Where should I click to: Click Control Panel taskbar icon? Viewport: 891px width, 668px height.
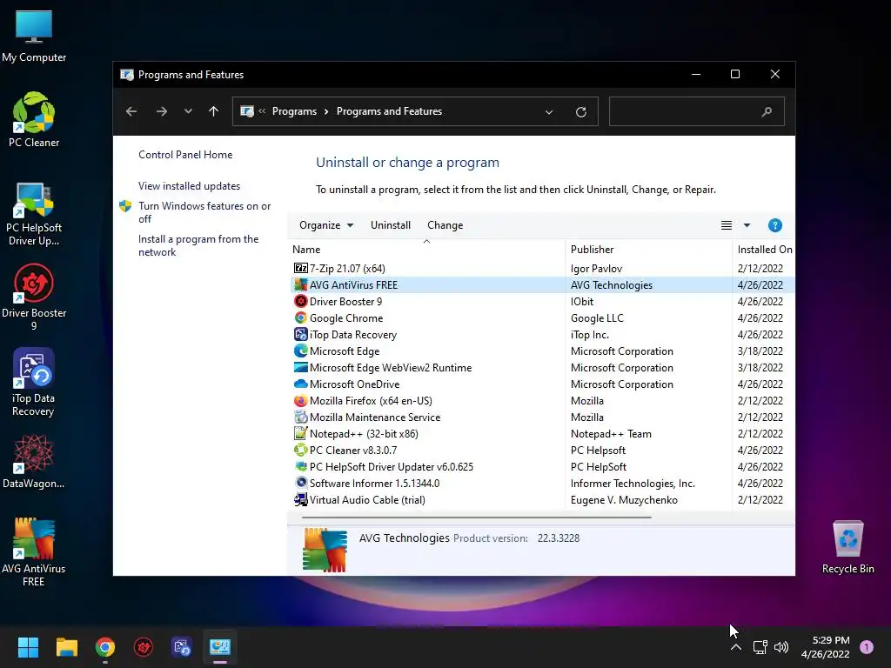220,647
